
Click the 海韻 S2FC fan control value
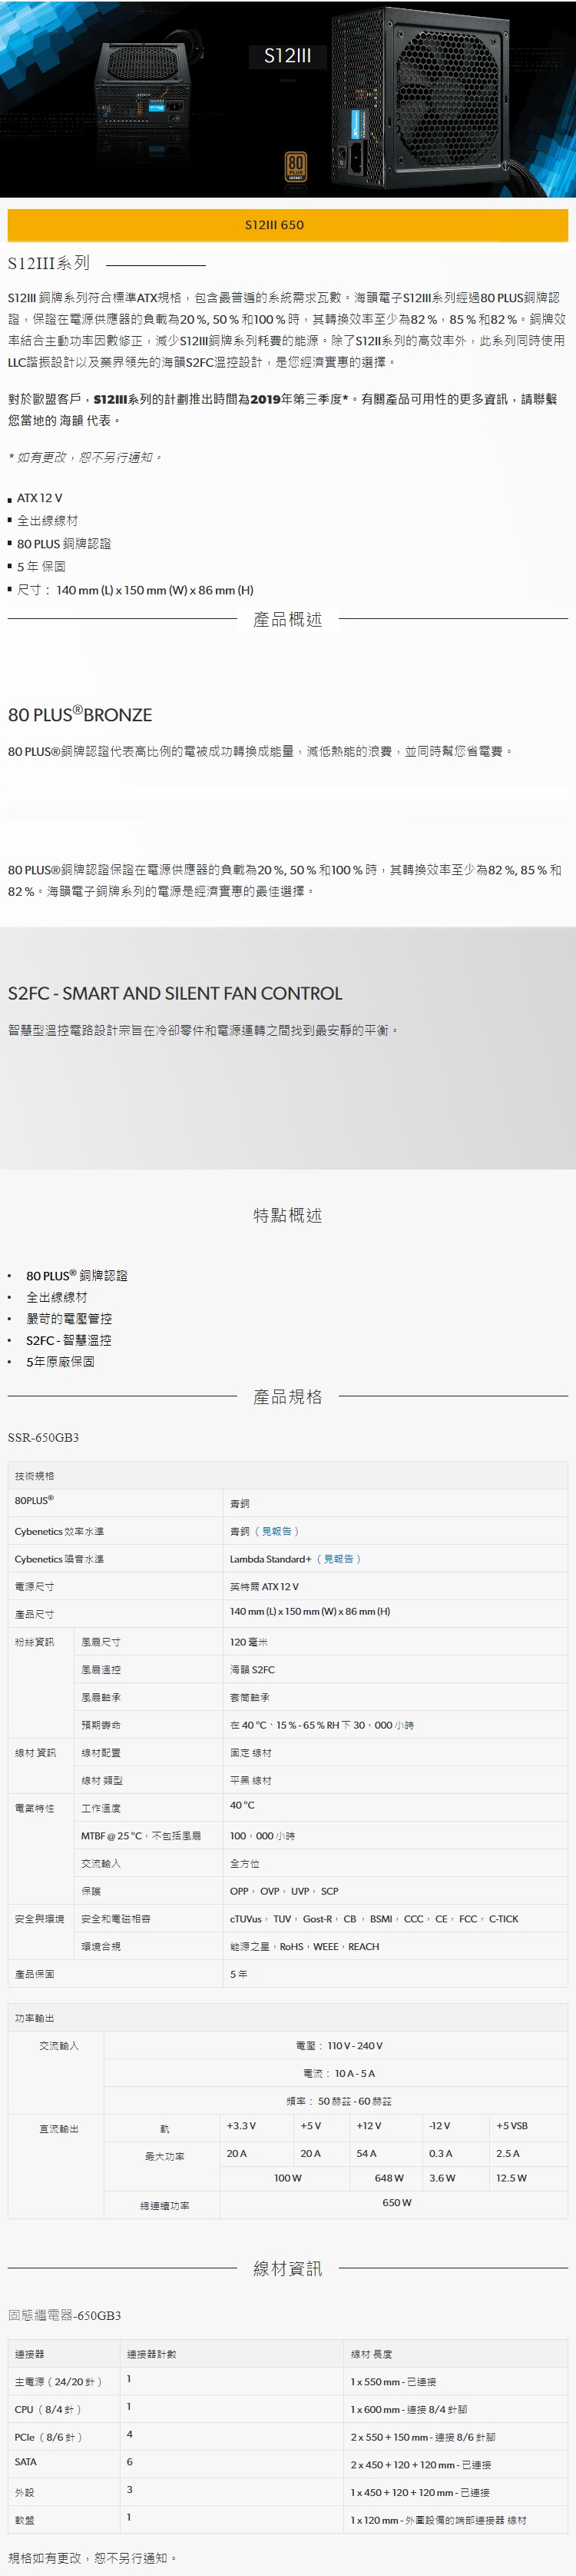pyautogui.click(x=253, y=1670)
